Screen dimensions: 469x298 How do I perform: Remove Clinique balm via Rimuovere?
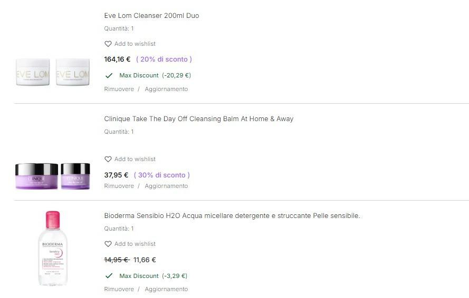[x=119, y=186]
